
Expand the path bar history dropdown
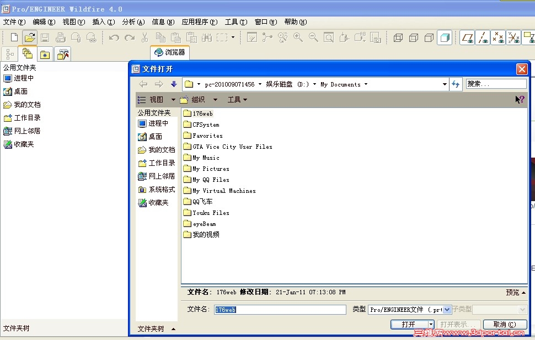click(444, 84)
